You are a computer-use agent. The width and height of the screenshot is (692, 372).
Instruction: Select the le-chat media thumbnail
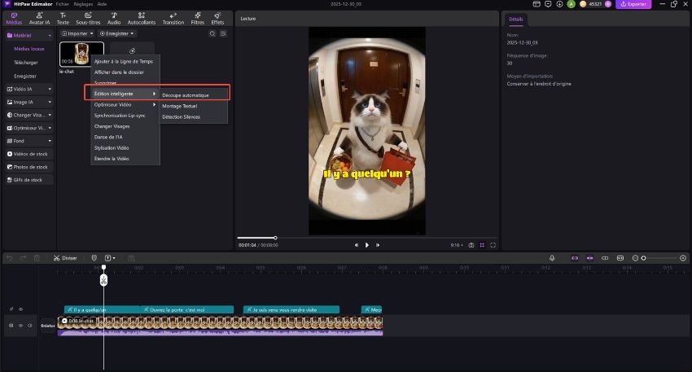(81, 54)
